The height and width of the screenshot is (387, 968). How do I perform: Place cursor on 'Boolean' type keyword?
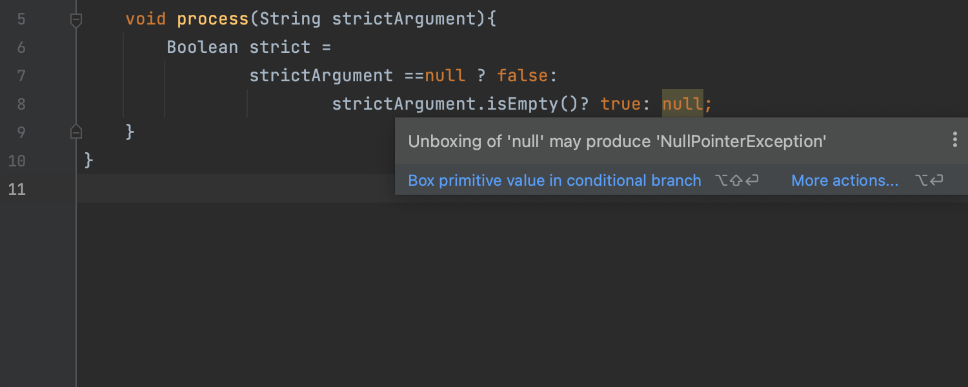coord(202,47)
